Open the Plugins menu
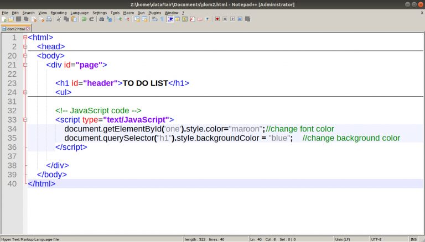The image size is (425, 242). 155,13
